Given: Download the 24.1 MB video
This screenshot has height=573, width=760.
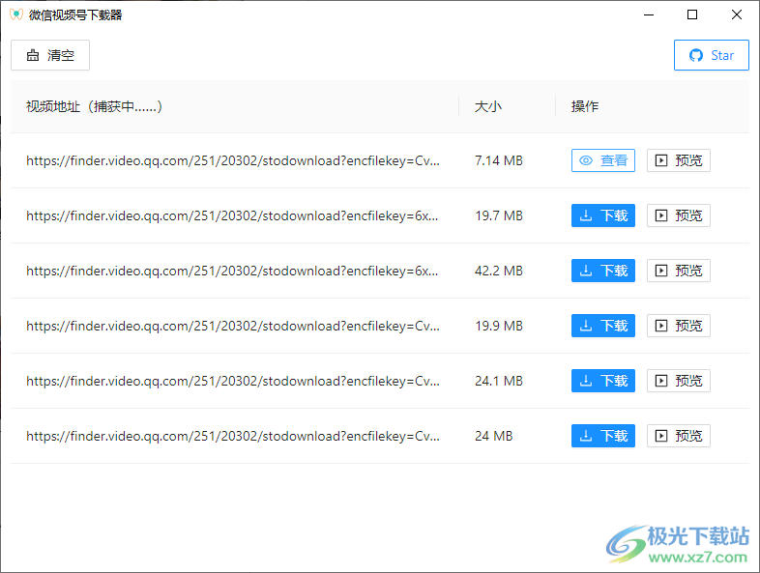Looking at the screenshot, I should click(603, 381).
